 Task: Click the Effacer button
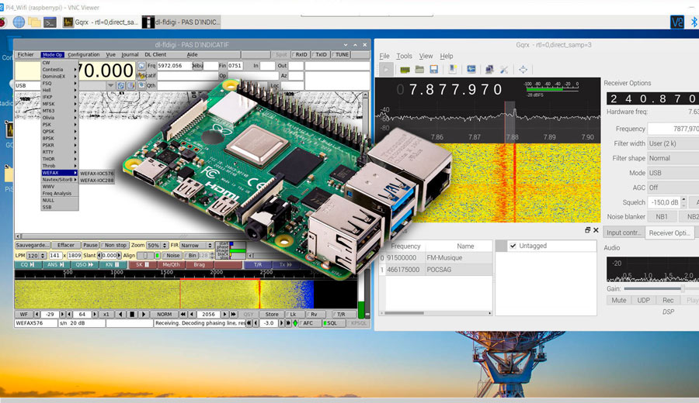coord(65,245)
